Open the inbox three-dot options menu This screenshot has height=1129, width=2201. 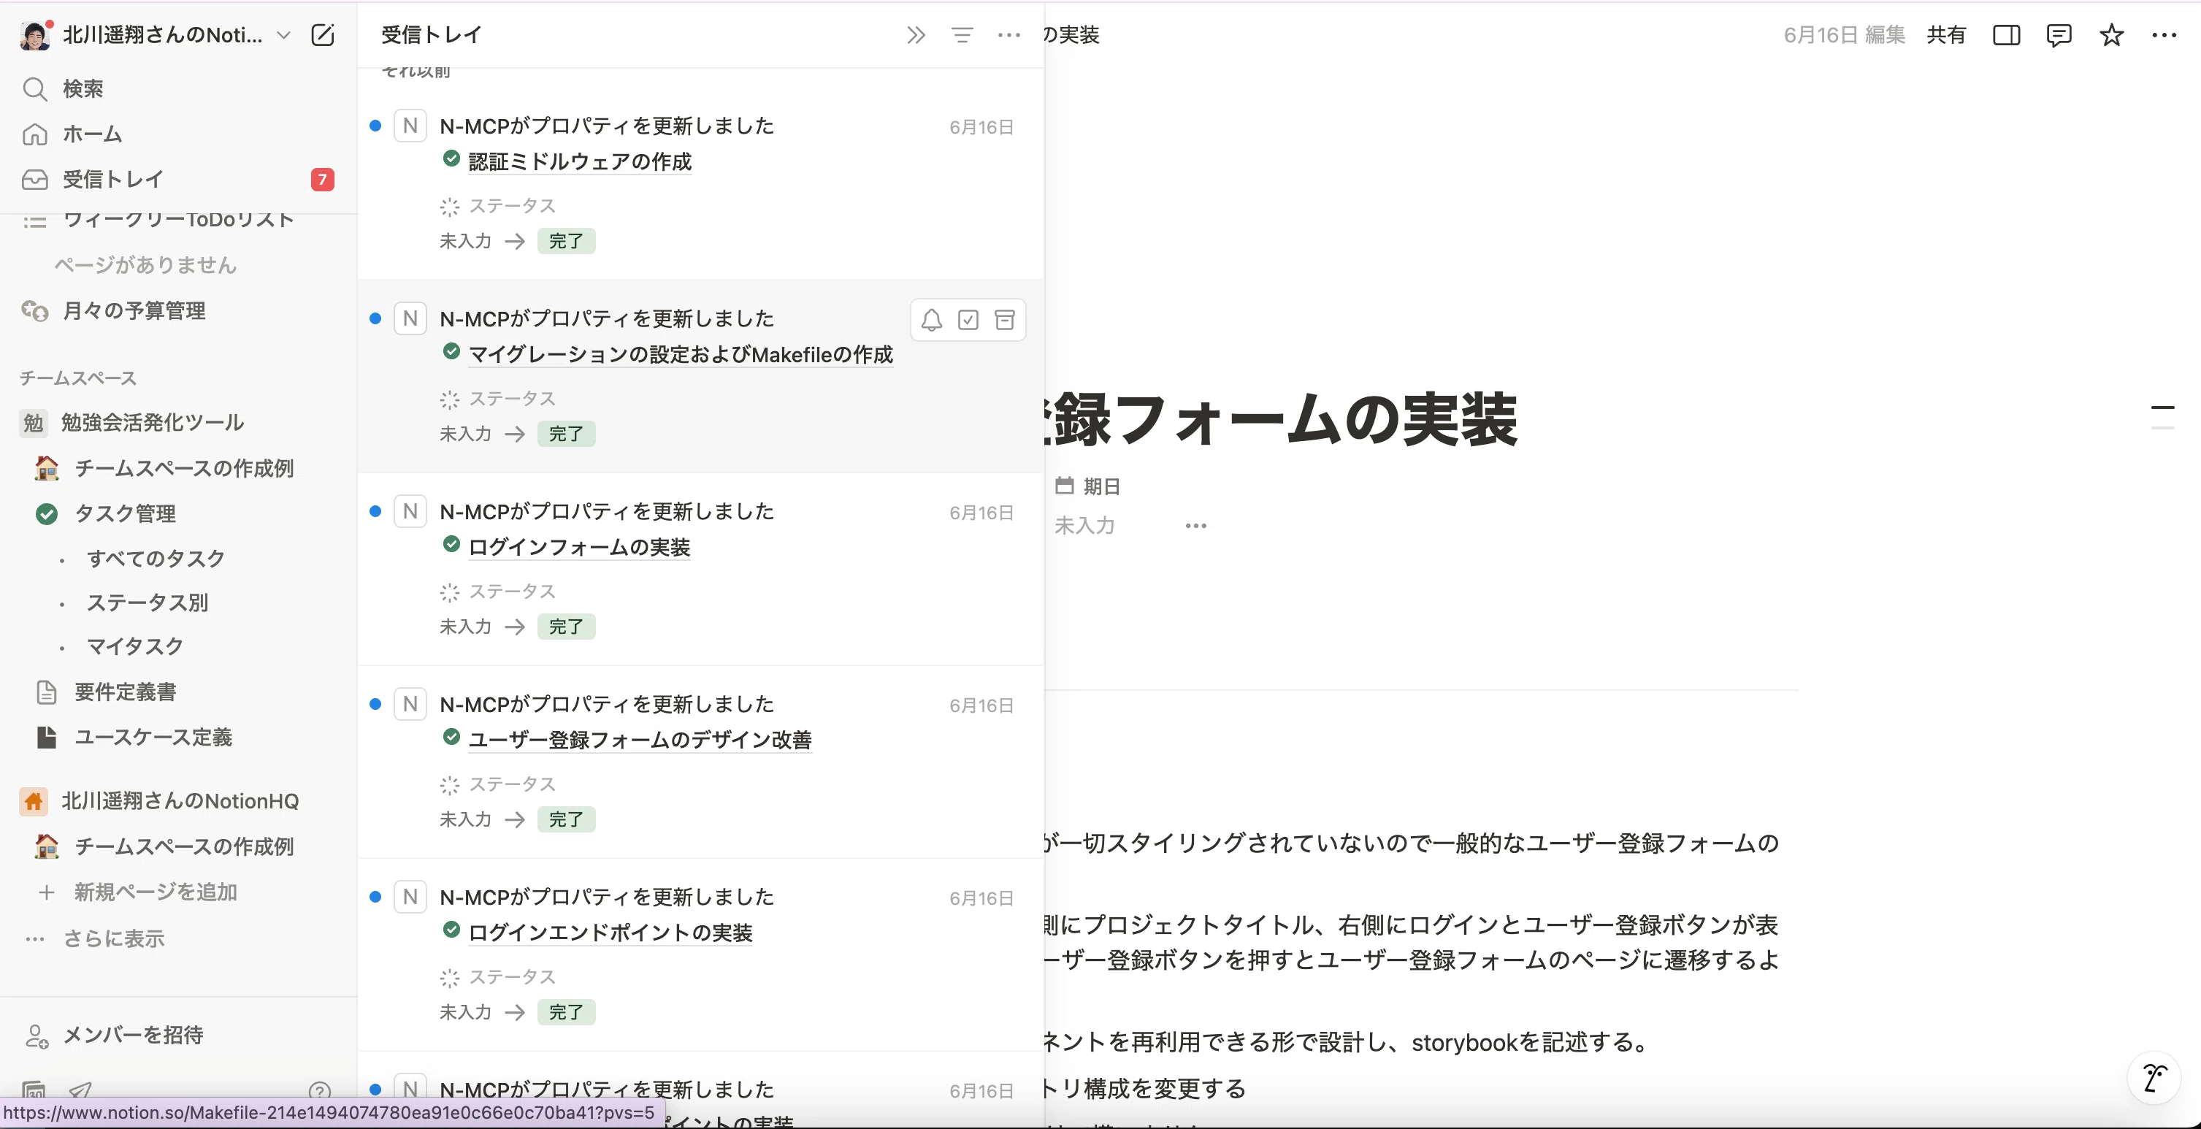pos(1009,35)
